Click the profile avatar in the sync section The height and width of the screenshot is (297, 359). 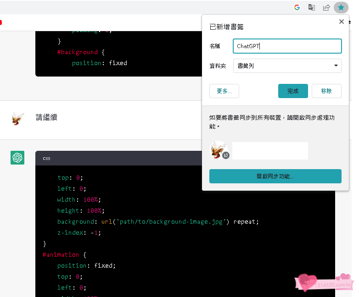[219, 149]
